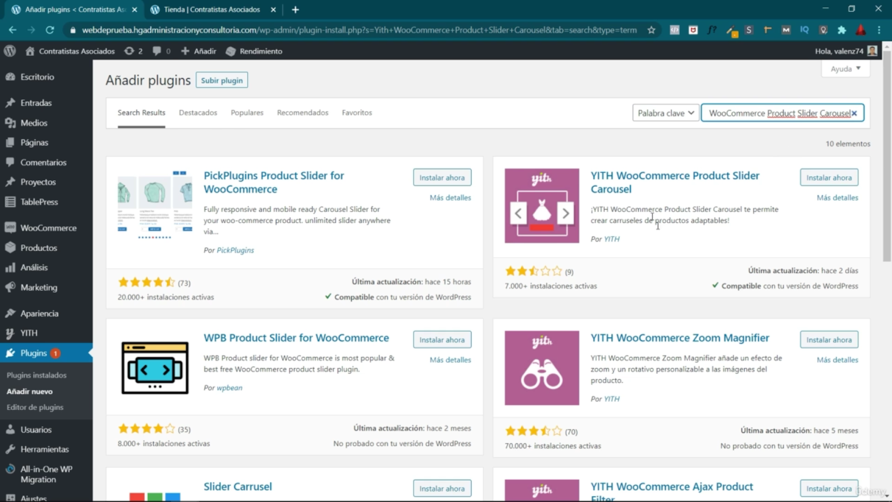Click the home icon beside Contratistas Asociados

click(x=30, y=51)
